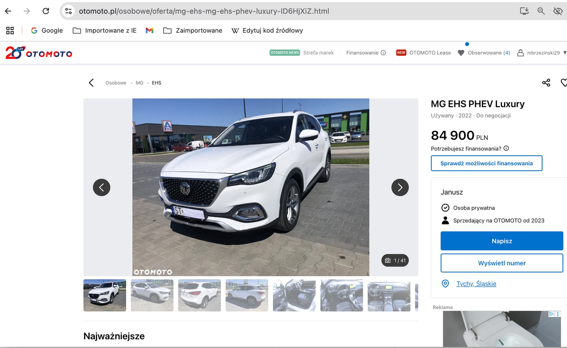Click the OTOMOTO logo to go home

(x=39, y=52)
